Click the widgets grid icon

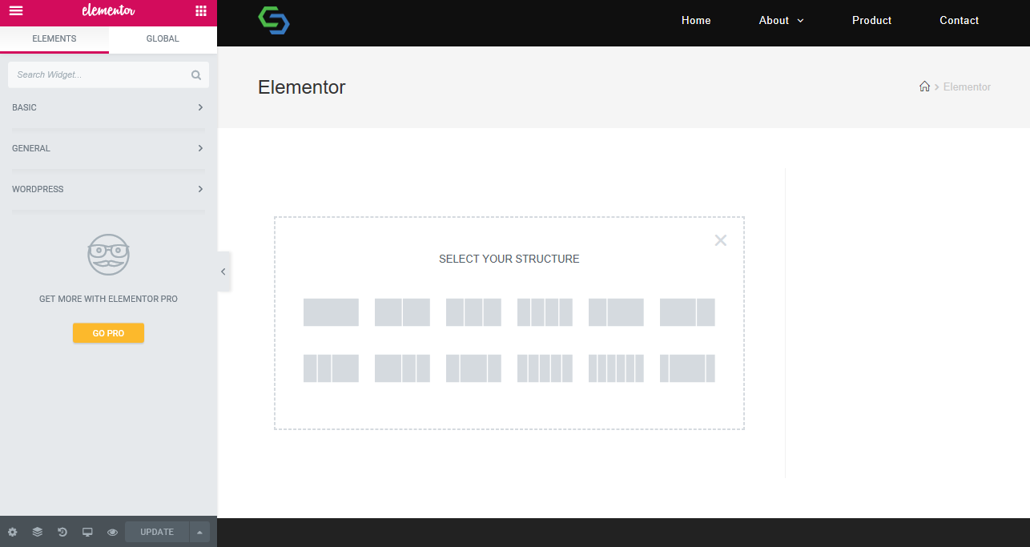coord(201,11)
